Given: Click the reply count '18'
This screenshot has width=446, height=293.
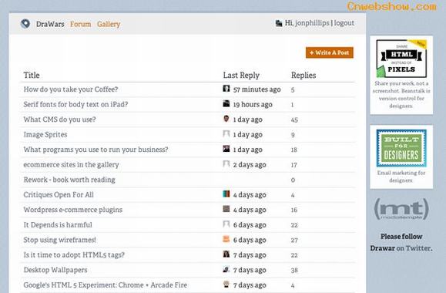Looking at the screenshot, I should (294, 150).
